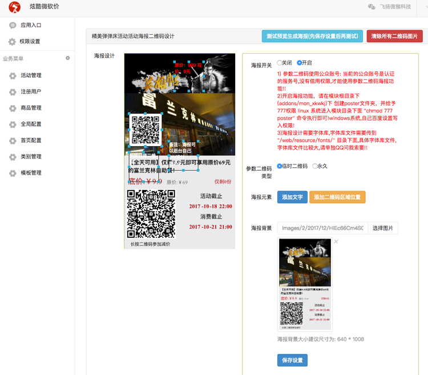Click 保存设置 button

[292, 360]
